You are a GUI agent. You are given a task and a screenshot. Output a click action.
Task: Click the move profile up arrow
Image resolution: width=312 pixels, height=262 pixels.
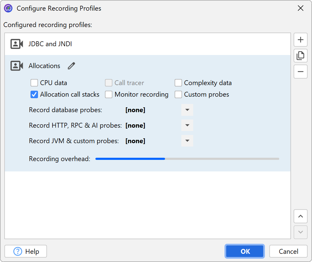tap(300, 216)
